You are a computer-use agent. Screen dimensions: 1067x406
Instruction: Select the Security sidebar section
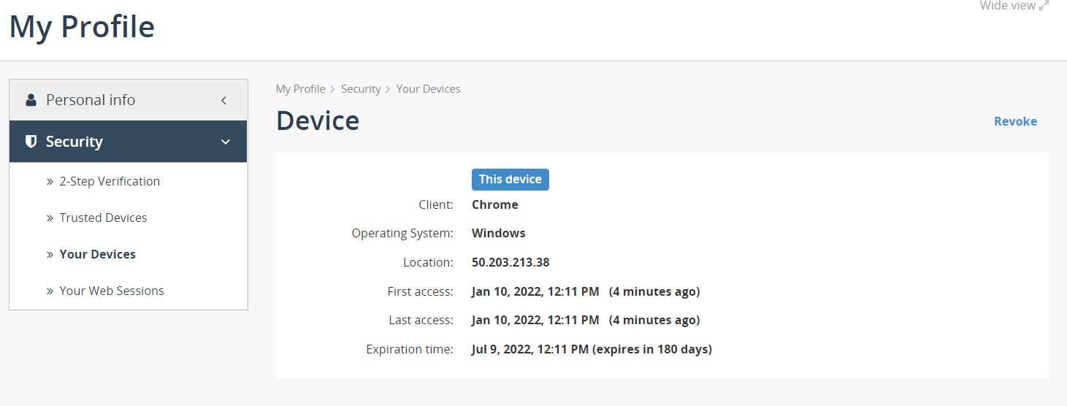(x=129, y=142)
